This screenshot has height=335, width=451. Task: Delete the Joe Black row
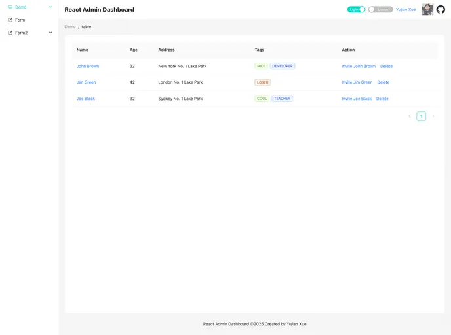(x=382, y=99)
